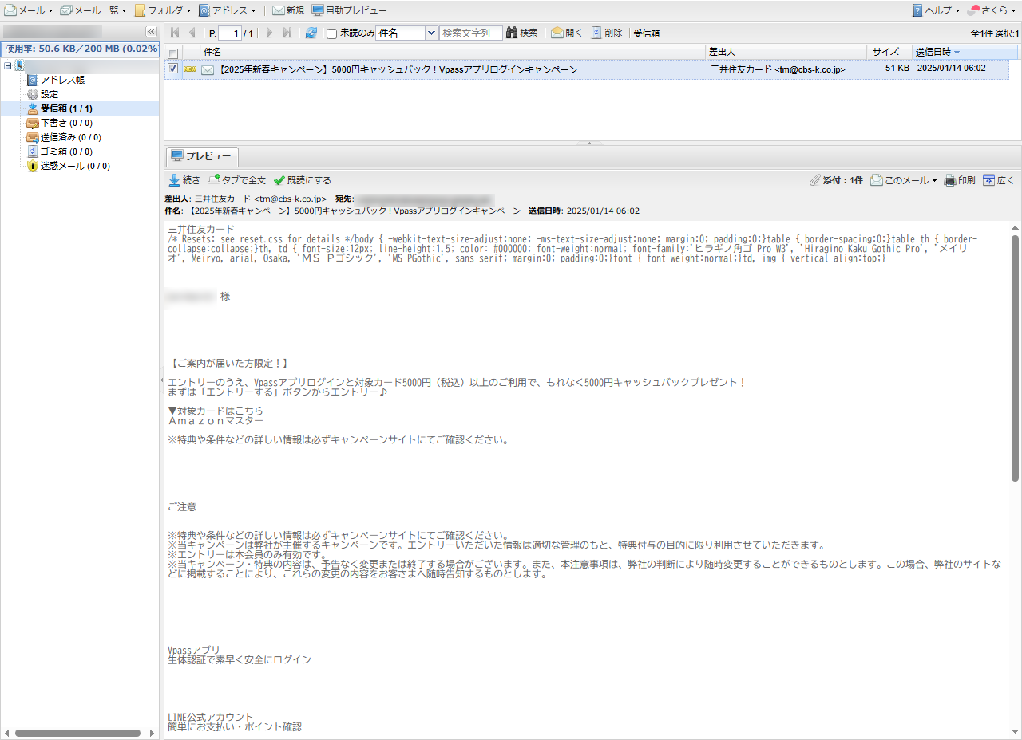Viewport: 1022px width, 740px height.
Task: Select 送信済み (0 / 0) folder
Action: [71, 137]
